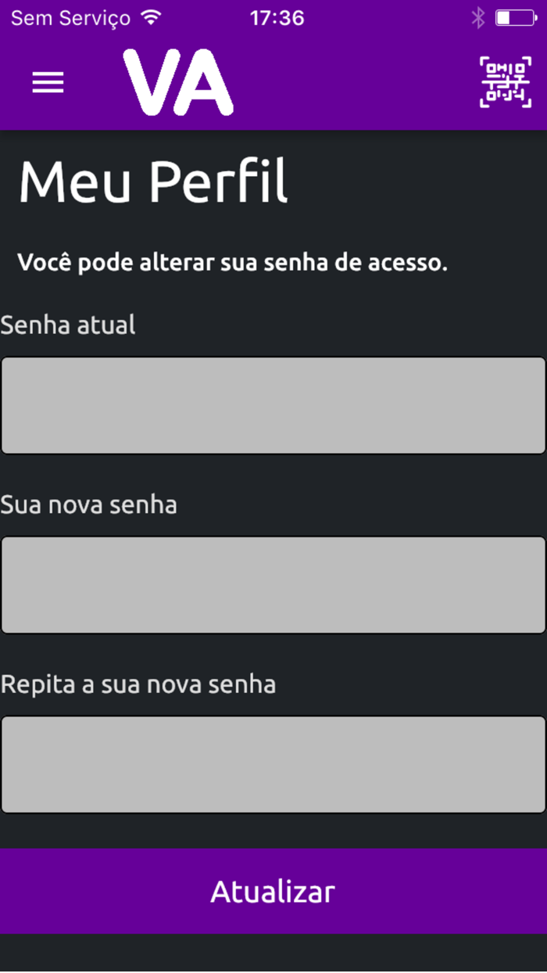The height and width of the screenshot is (973, 547).
Task: Open the navigation hamburger menu
Action: [x=47, y=82]
